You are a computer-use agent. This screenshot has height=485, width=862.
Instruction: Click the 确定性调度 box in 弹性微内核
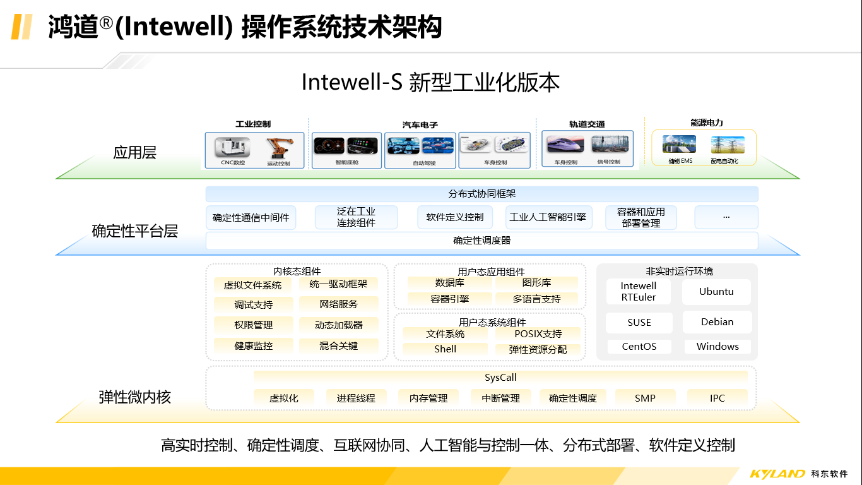(x=573, y=398)
